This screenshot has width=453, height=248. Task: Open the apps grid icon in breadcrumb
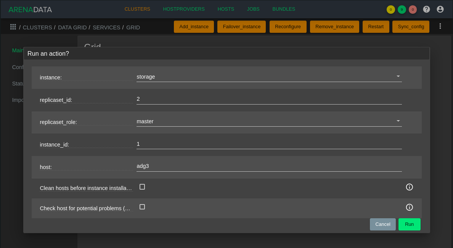coord(13,27)
